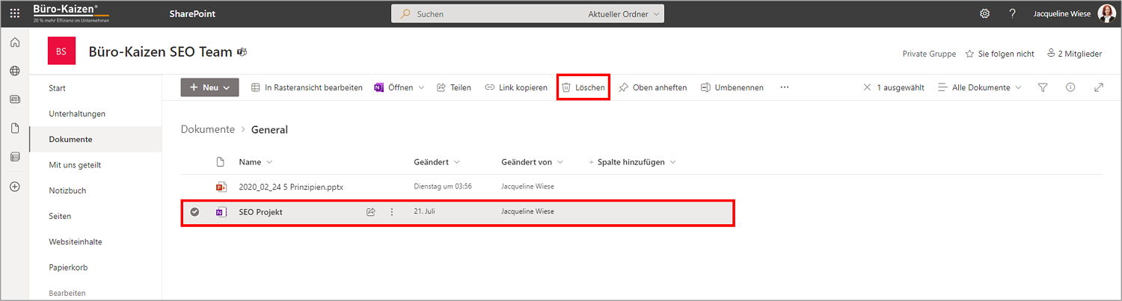Open the app launcher waffle icon
The height and width of the screenshot is (301, 1122).
15,13
